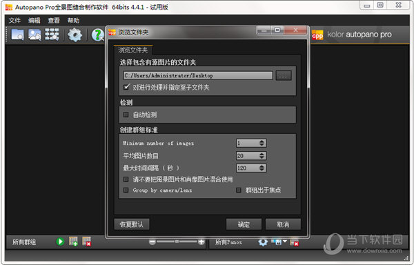Open the batch renderer grid icon
Image resolution: width=414 pixels, height=265 pixels.
click(x=52, y=35)
